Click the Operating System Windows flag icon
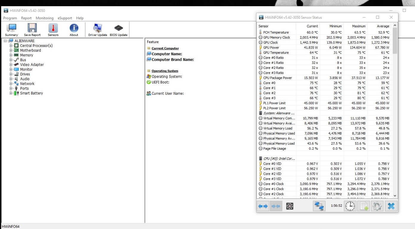 (149, 76)
